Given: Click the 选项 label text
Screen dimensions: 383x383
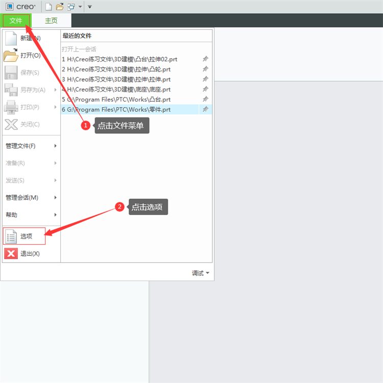Looking at the screenshot, I should point(27,236).
